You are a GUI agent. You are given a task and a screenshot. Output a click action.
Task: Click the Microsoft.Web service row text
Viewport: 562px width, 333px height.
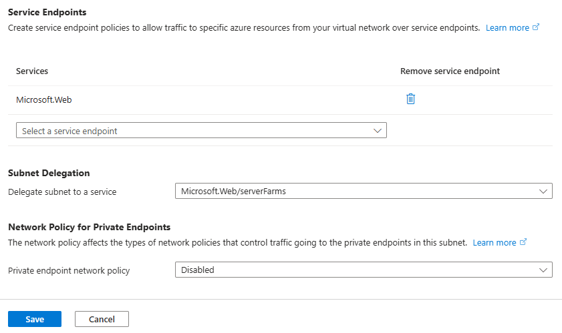tap(43, 99)
